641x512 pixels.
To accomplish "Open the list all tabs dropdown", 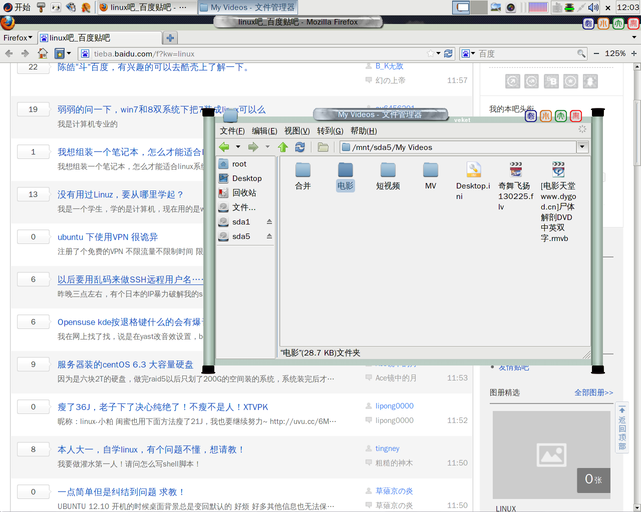I will [634, 37].
